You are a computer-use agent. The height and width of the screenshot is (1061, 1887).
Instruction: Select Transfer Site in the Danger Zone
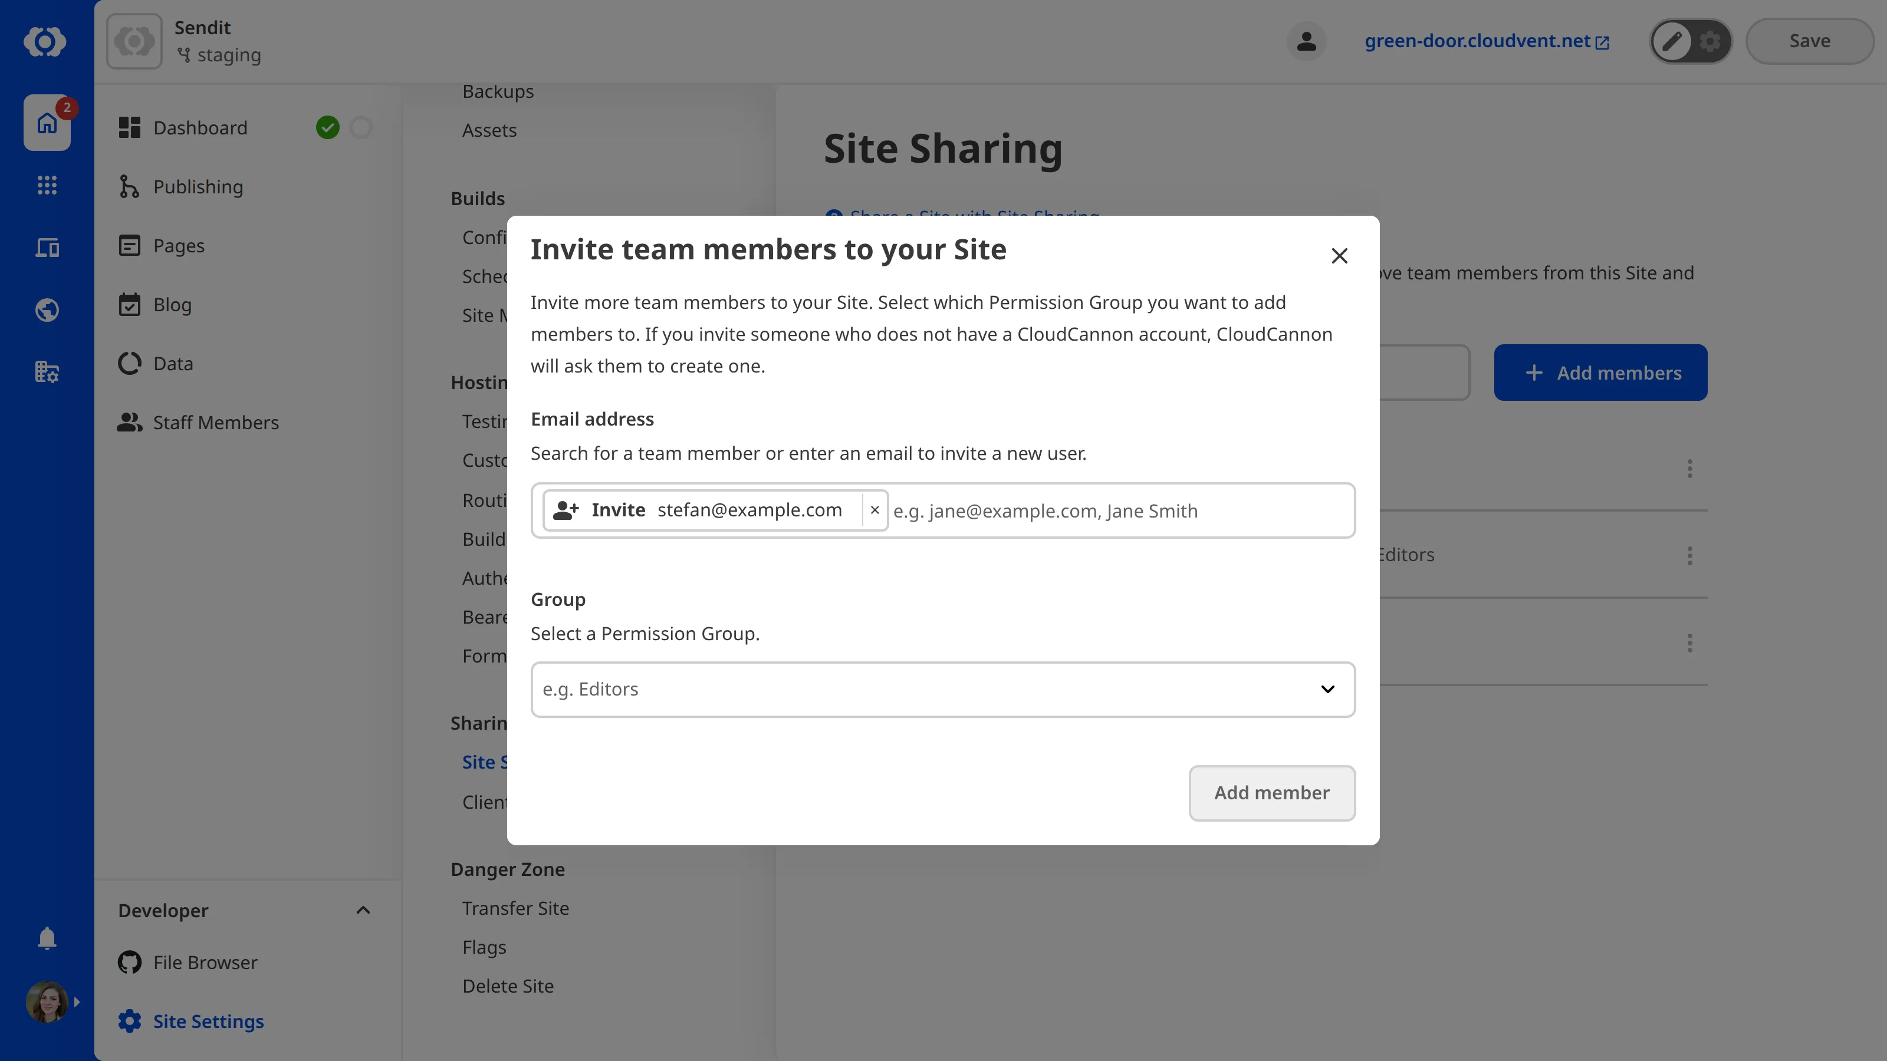[x=515, y=908]
